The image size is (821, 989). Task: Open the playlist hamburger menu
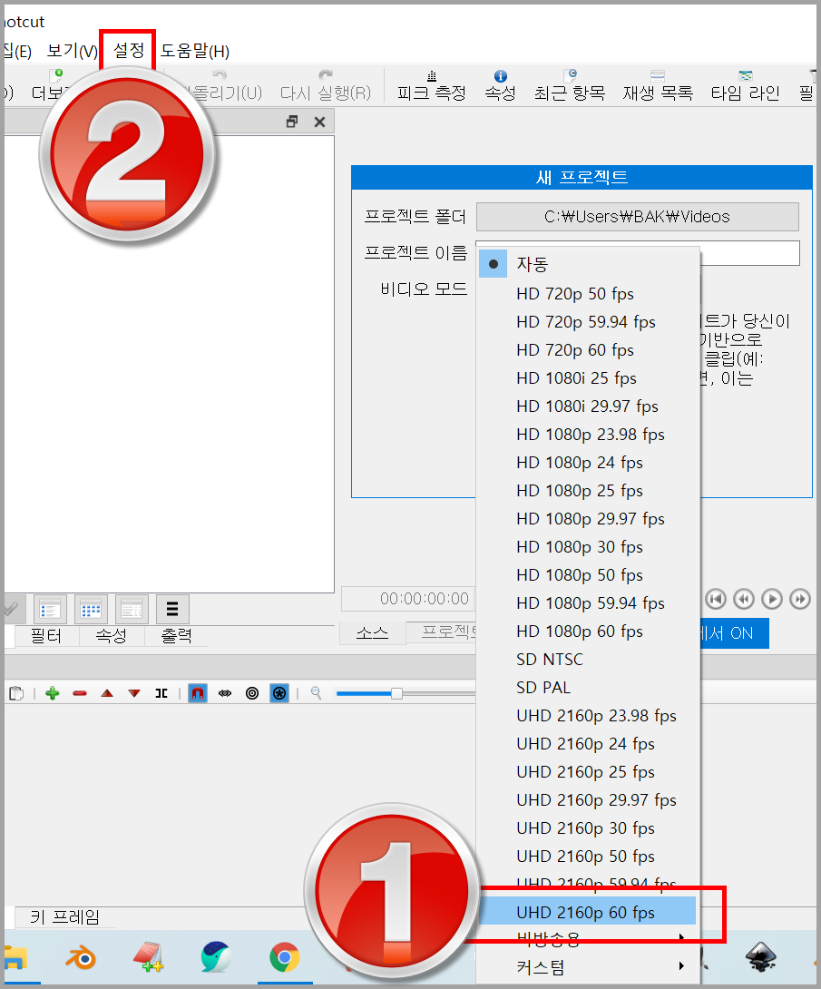[x=172, y=610]
